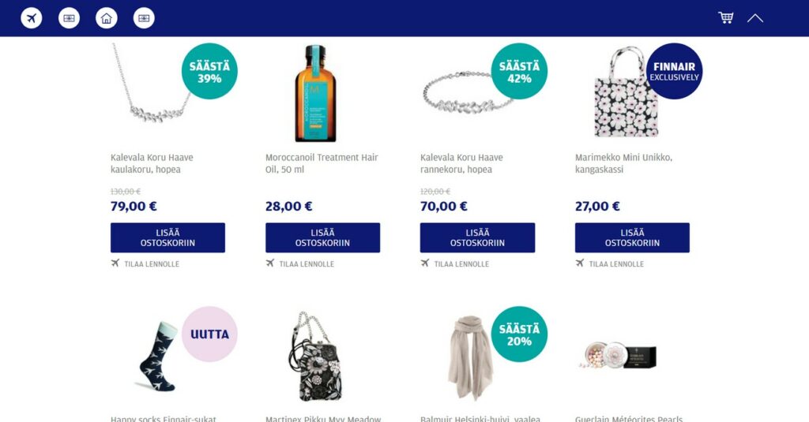Collapse the header using the up chevron

[754, 19]
